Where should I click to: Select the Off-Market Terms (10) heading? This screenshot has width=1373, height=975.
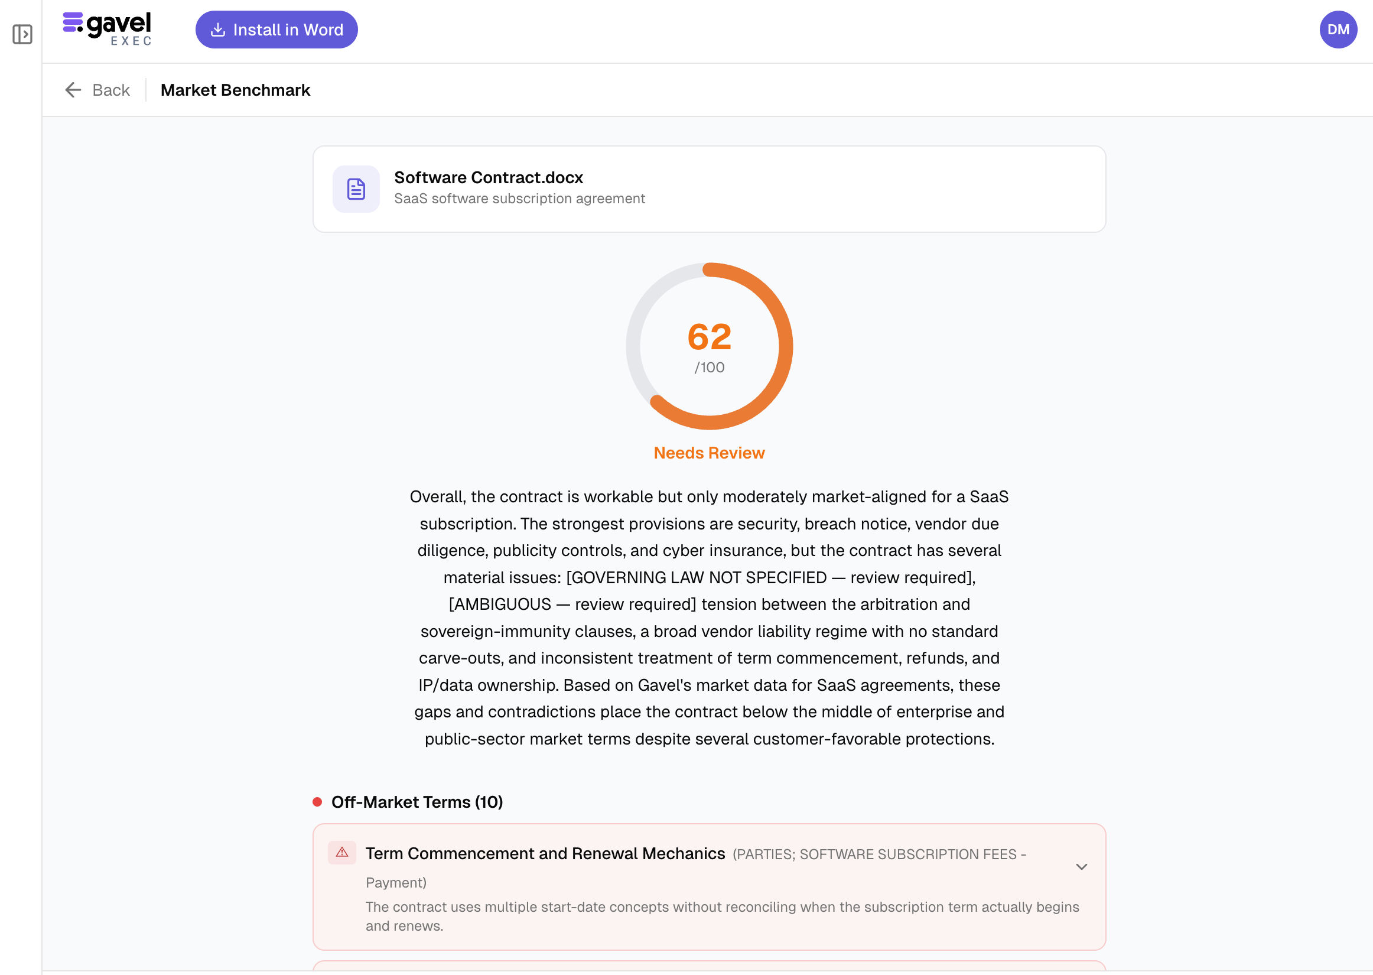(x=417, y=802)
